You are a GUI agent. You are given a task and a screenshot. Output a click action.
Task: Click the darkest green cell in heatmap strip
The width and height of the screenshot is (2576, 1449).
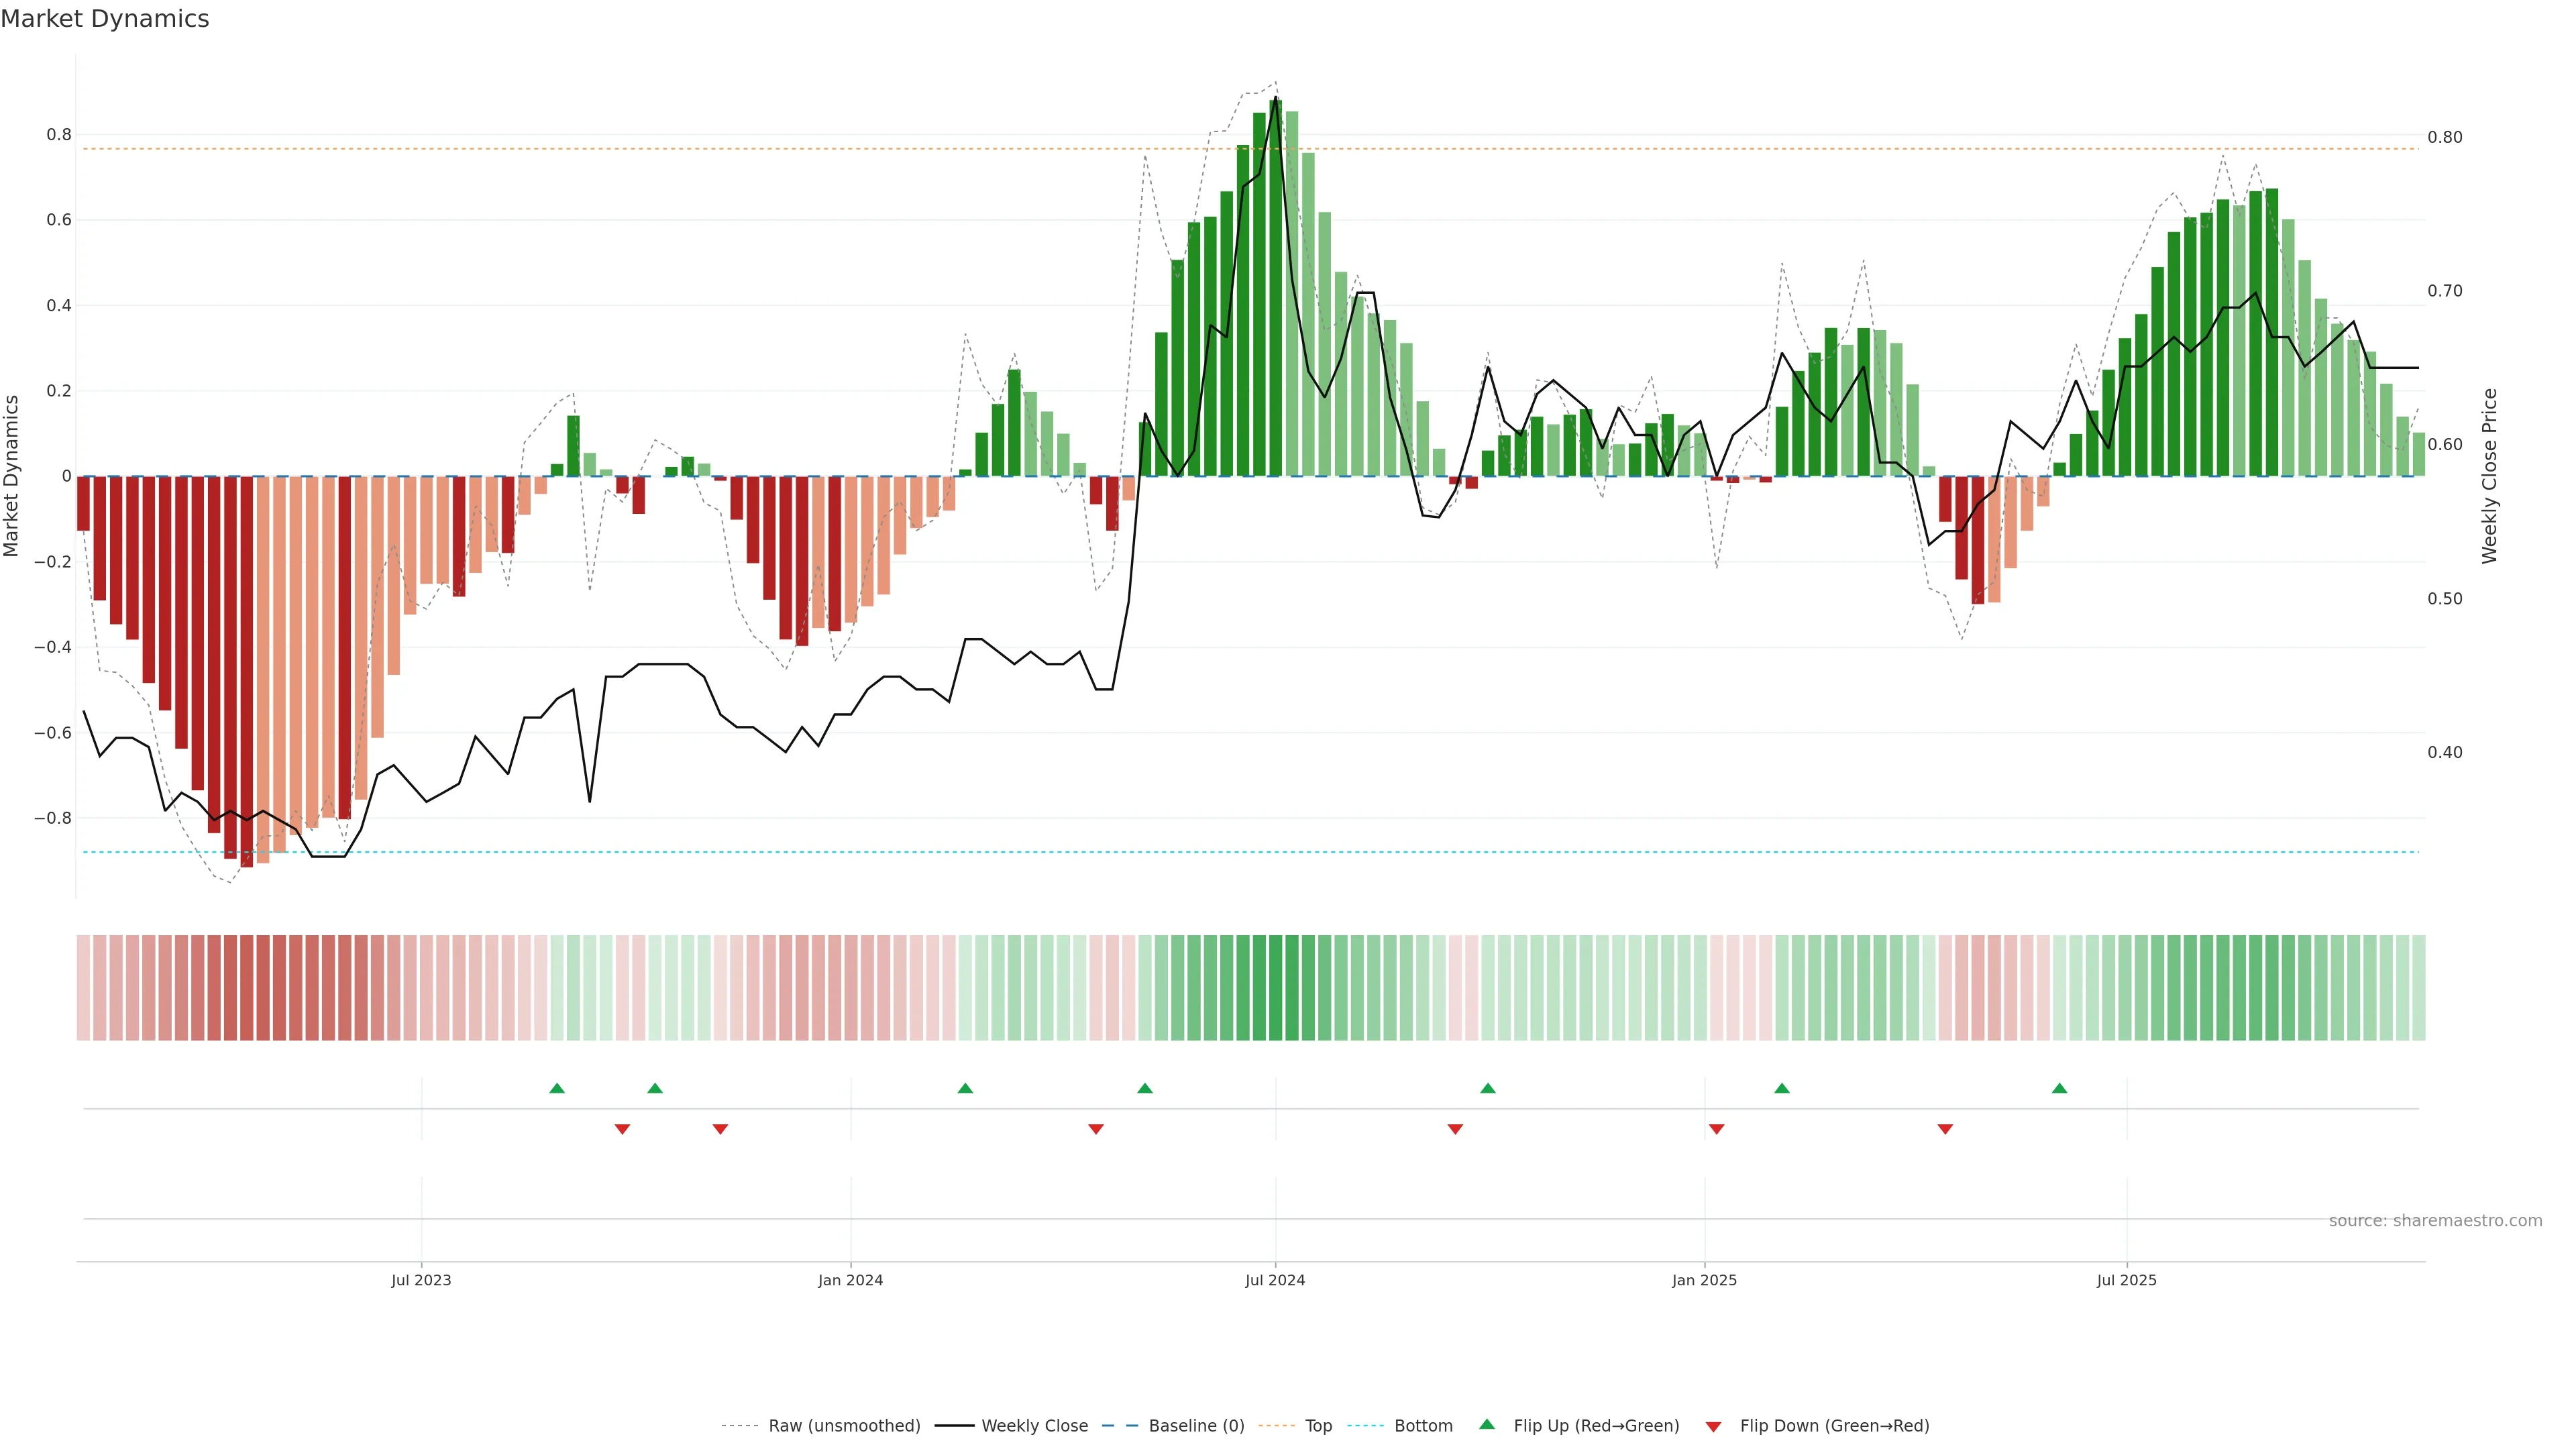1275,987
